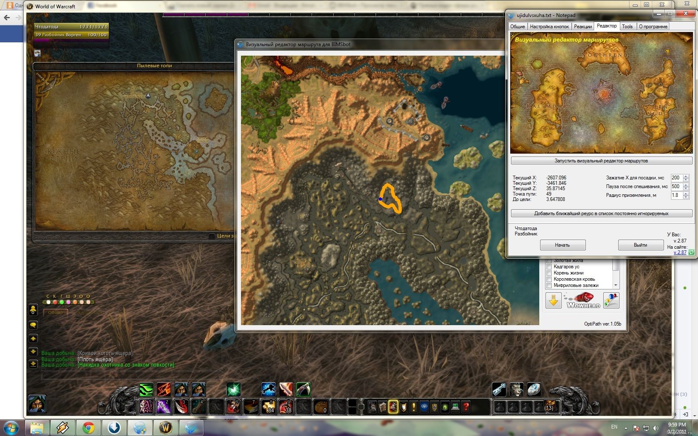698x436 pixels.
Task: Open Windows Start menu
Action: [11, 427]
